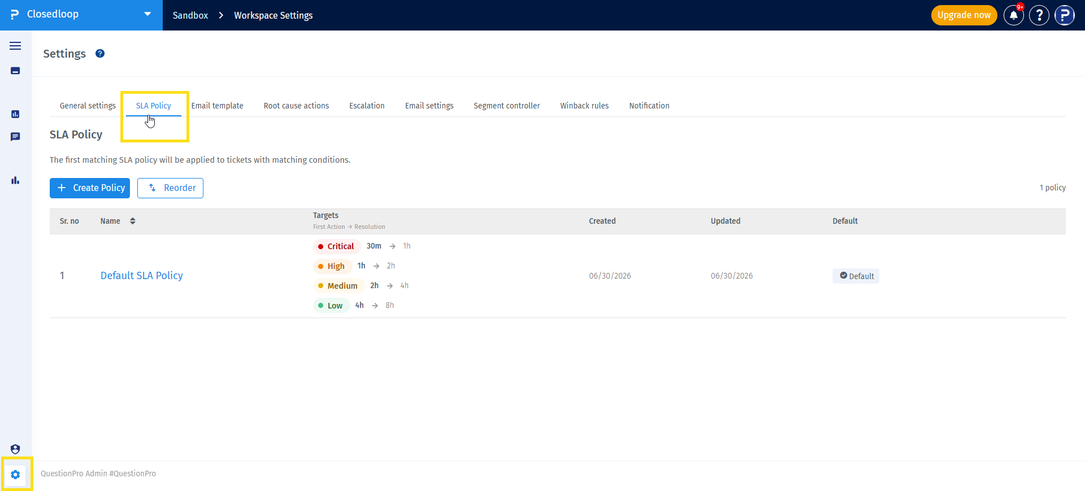Click the Reorder button
This screenshot has width=1085, height=491.
click(x=170, y=188)
